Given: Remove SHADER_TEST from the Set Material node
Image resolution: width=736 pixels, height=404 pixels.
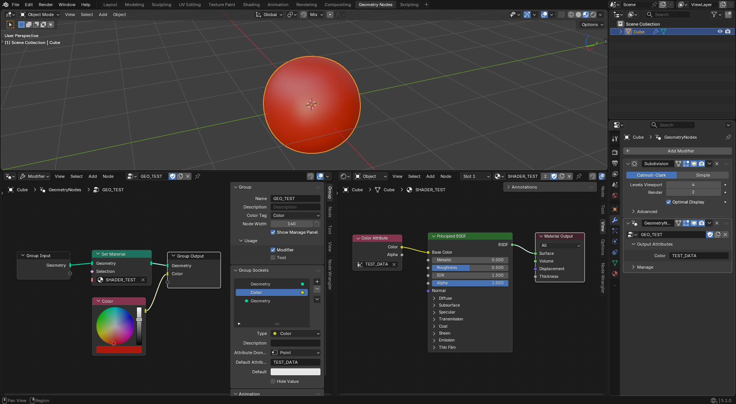Looking at the screenshot, I should (143, 280).
